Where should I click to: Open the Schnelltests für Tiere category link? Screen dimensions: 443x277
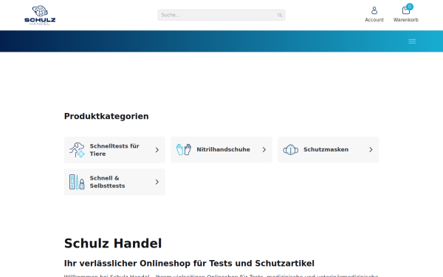pos(114,150)
